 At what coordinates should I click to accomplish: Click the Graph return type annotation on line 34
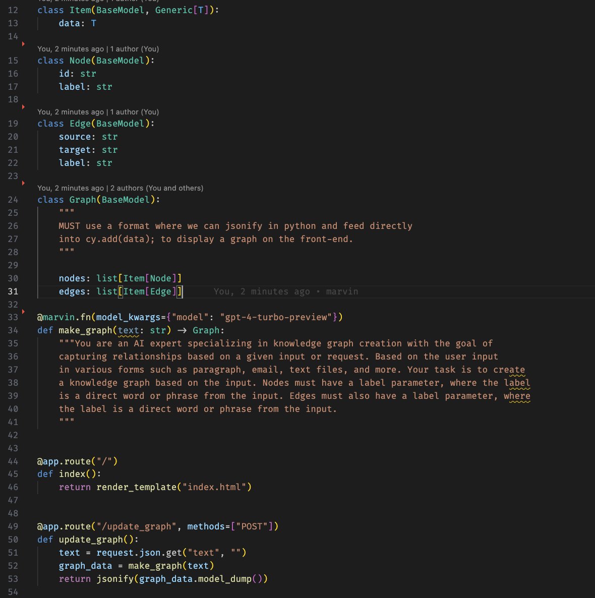click(x=206, y=330)
